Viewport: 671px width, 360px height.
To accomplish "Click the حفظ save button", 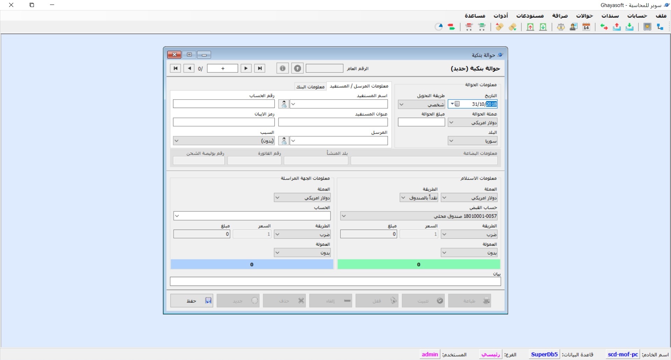I will pyautogui.click(x=192, y=301).
